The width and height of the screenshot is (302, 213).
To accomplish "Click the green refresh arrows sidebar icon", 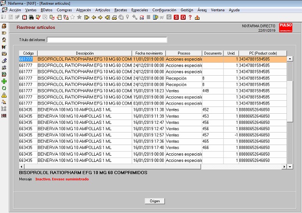I will [x=4, y=88].
